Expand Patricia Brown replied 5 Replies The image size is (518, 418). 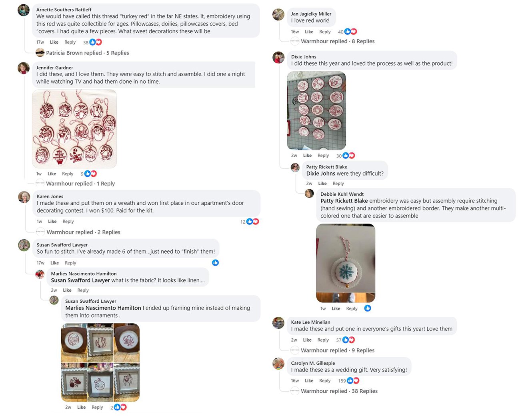click(x=87, y=53)
